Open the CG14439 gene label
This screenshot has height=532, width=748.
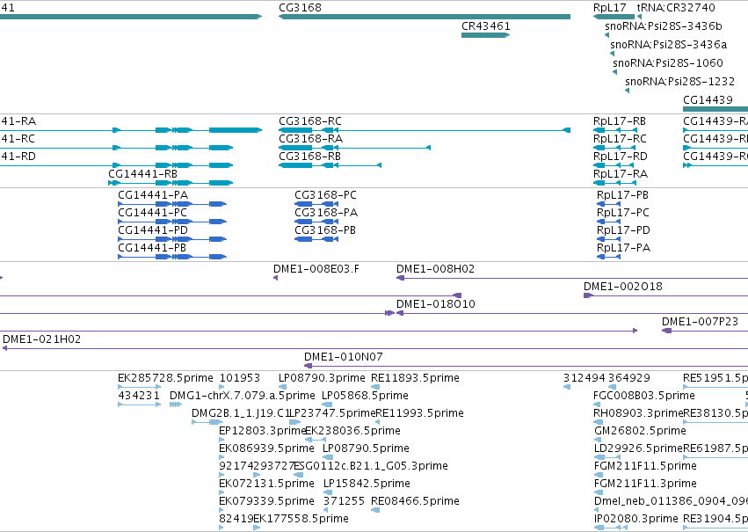coord(708,99)
